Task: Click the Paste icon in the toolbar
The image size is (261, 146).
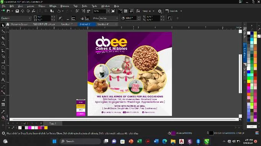Action: click(x=52, y=11)
